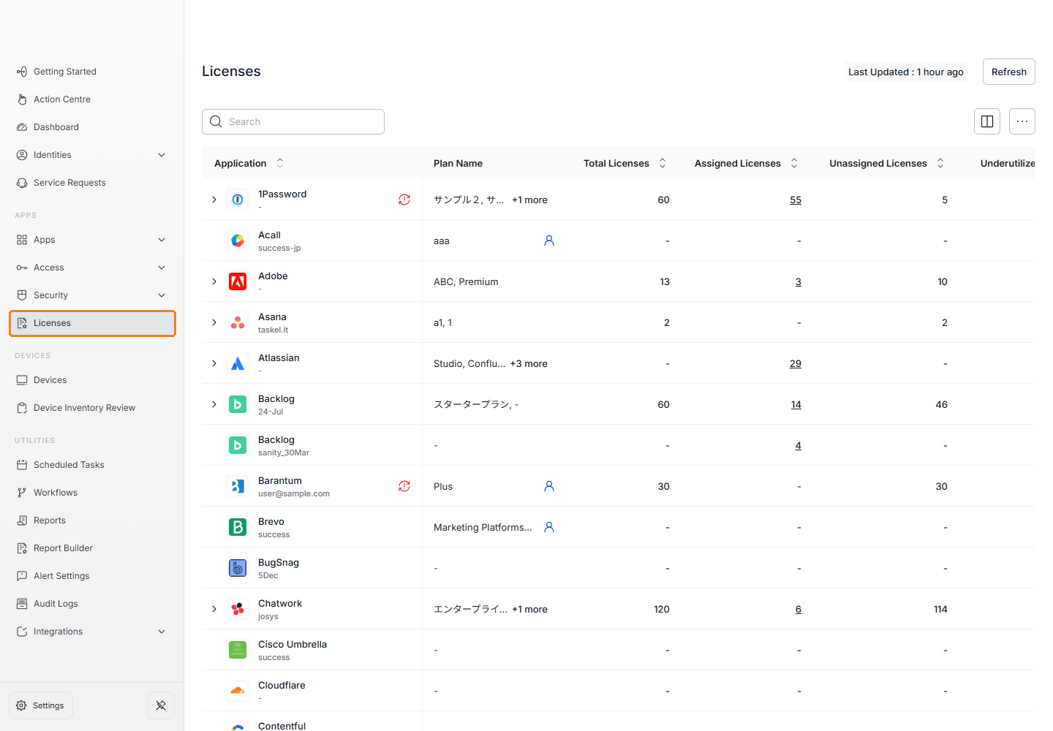Click '+3 more' in Atlassian plan name
The width and height of the screenshot is (1053, 731).
(x=529, y=363)
